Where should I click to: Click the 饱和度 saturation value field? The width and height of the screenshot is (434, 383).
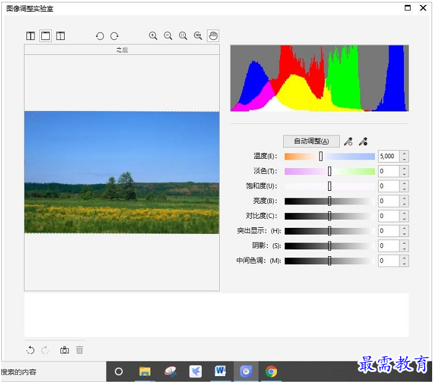pos(388,187)
